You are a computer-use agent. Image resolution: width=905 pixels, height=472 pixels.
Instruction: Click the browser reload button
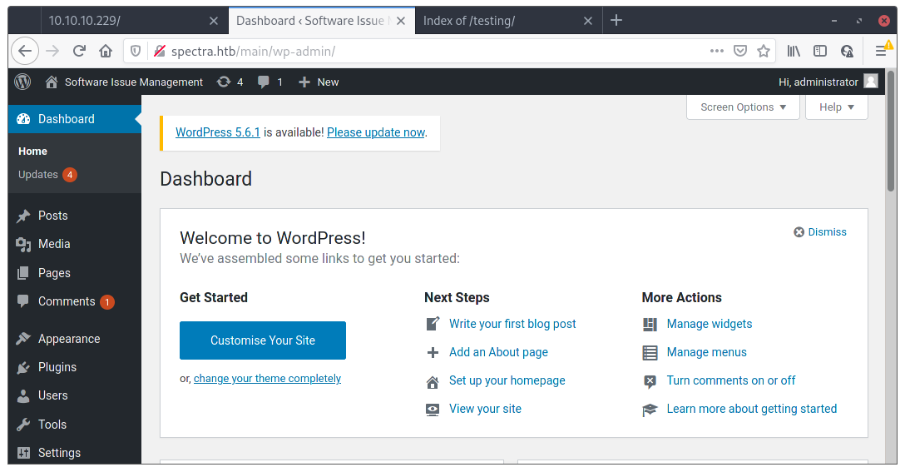point(79,51)
